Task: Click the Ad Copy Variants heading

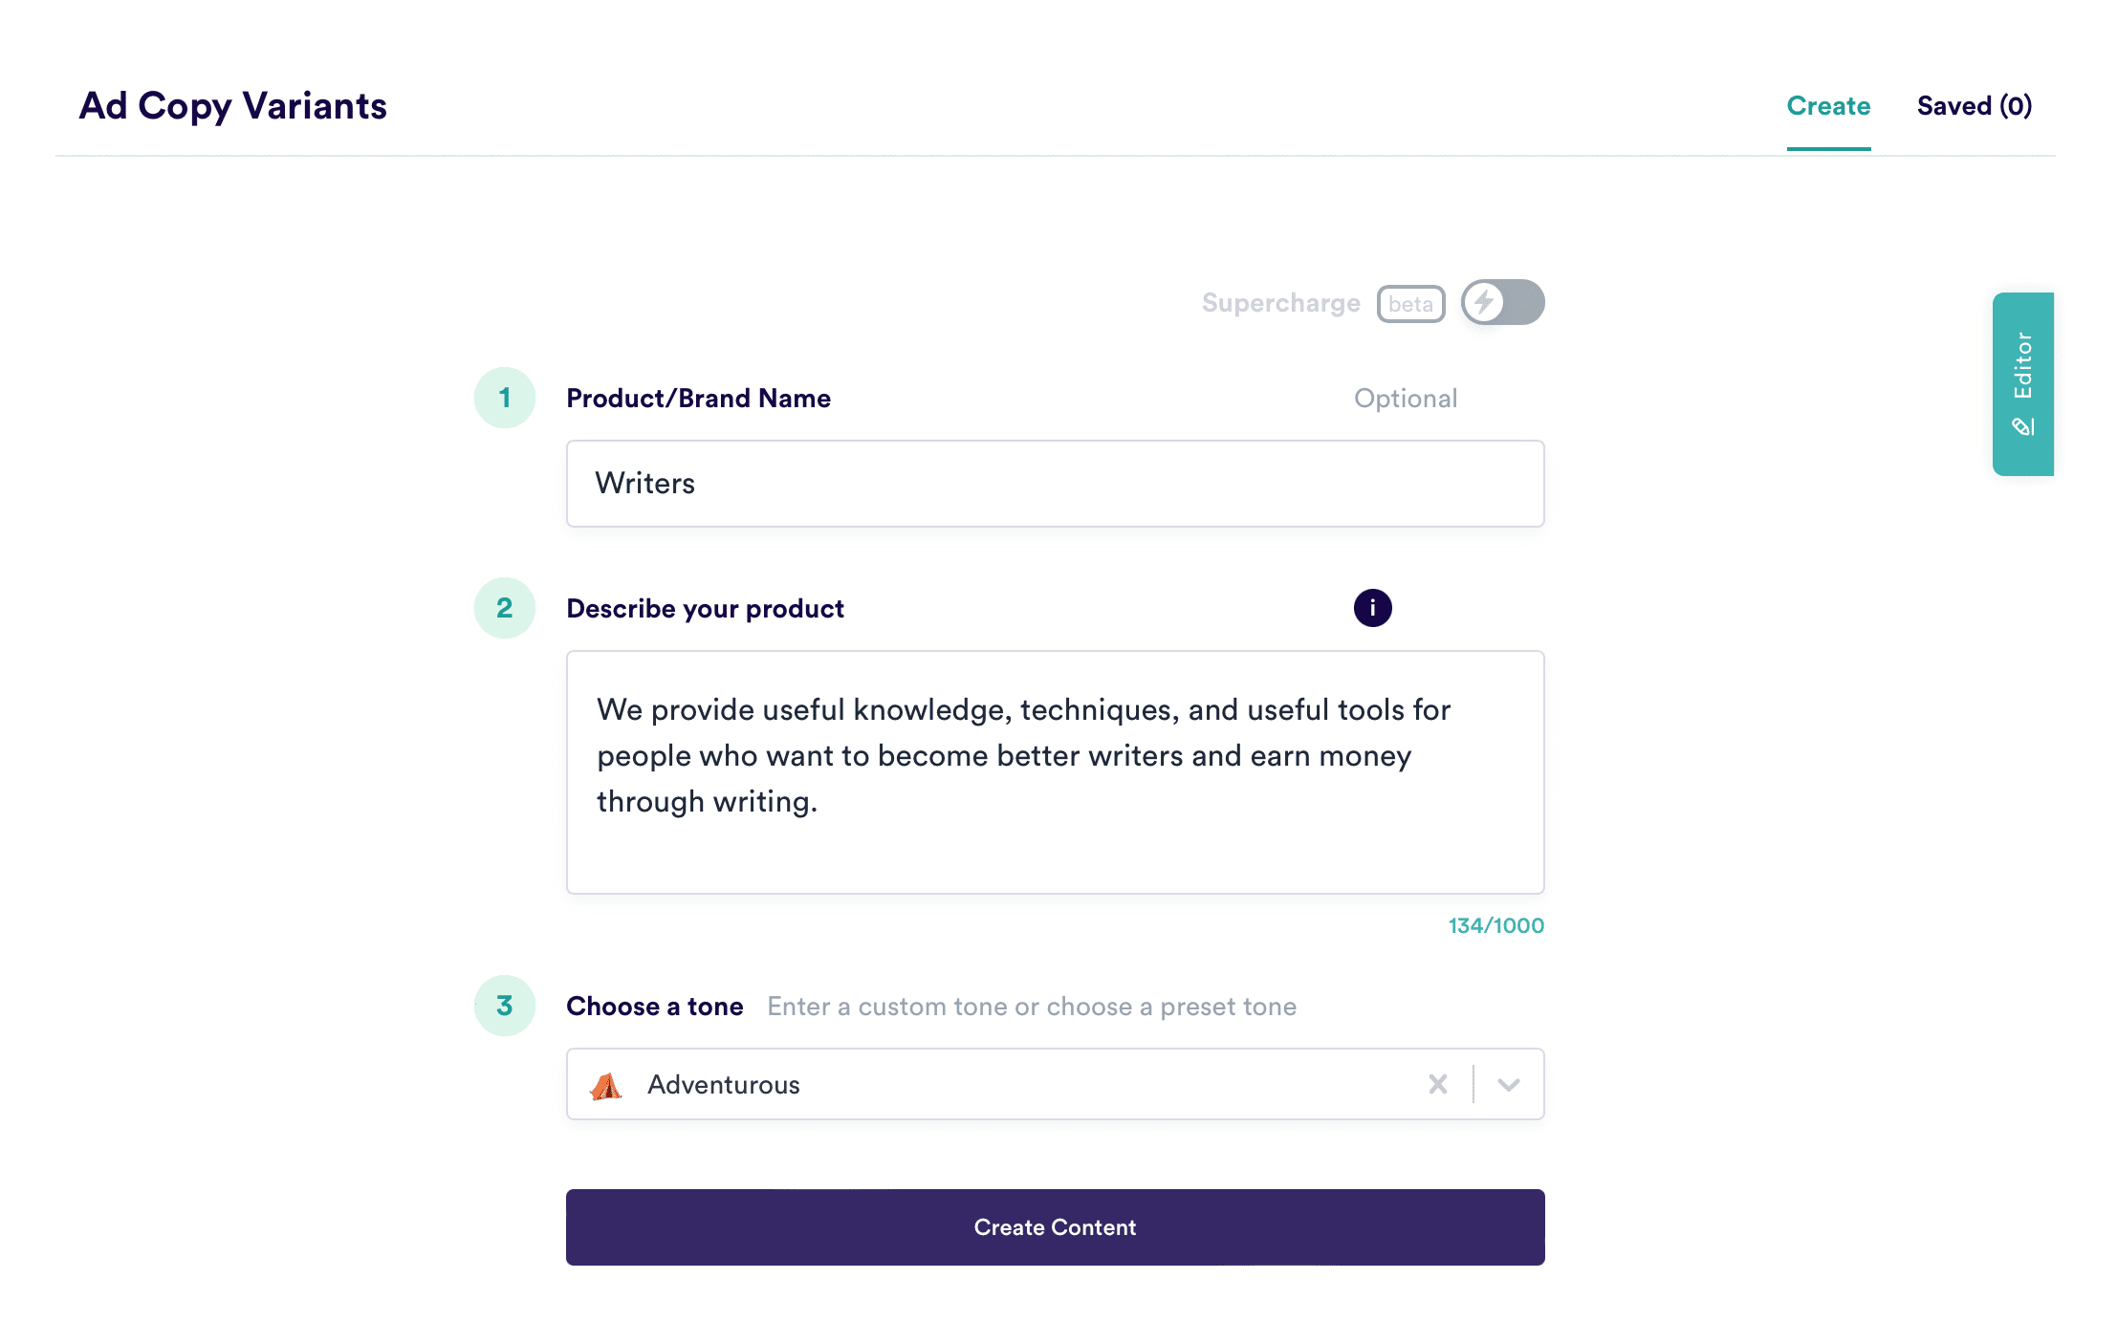Action: click(233, 106)
